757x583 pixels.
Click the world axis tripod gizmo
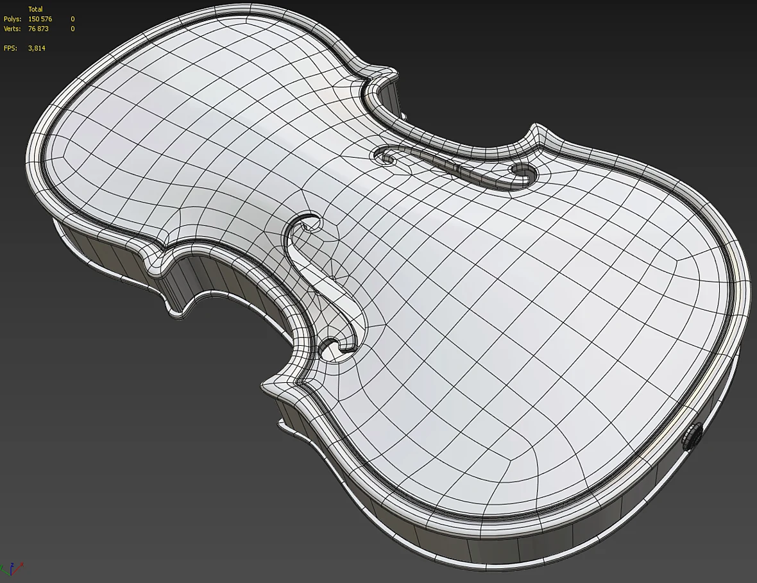click(12, 570)
